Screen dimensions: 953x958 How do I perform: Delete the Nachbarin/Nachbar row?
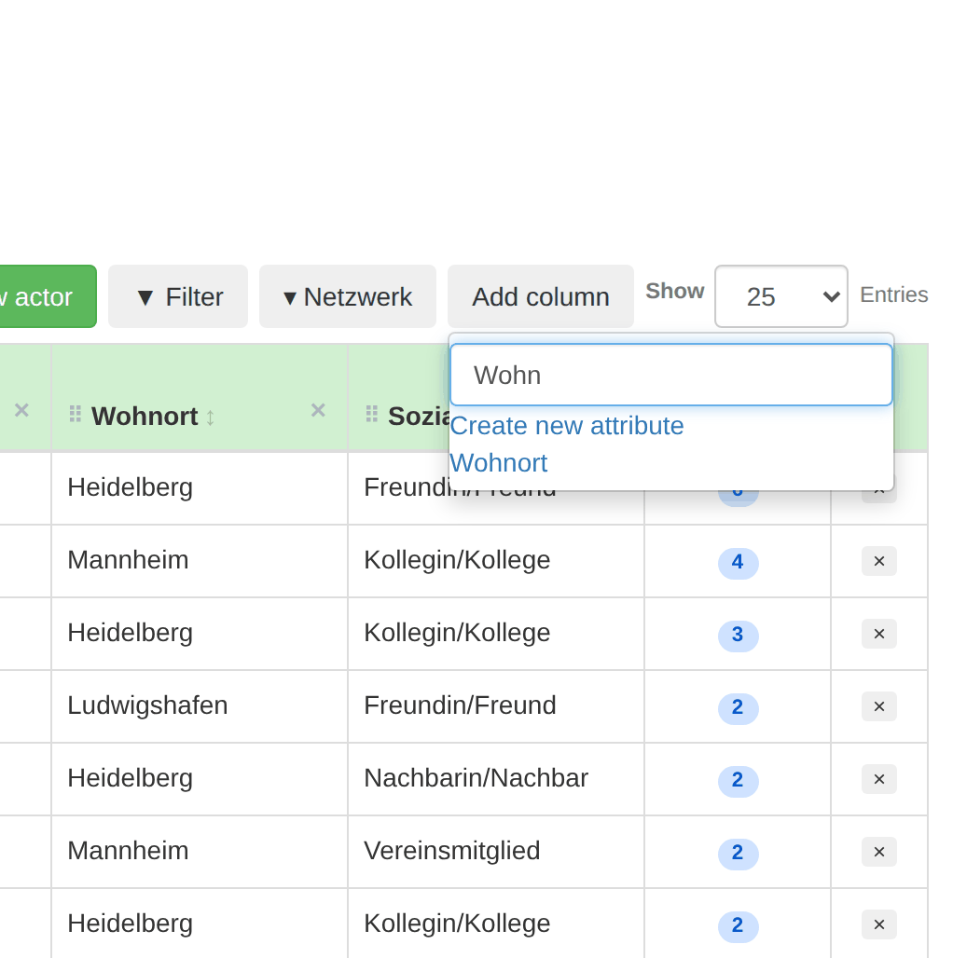click(x=879, y=779)
